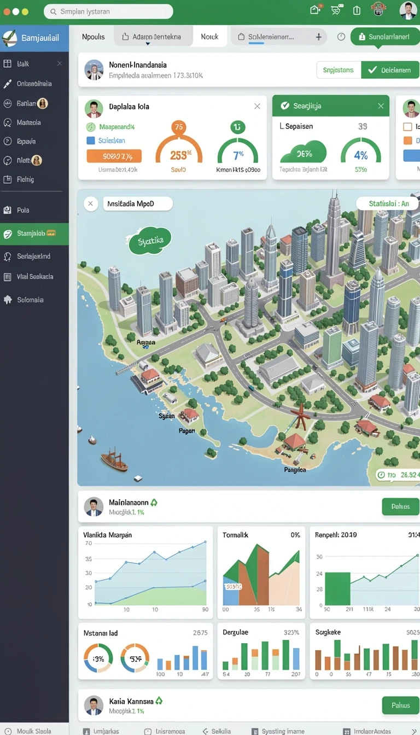
Task: Close the green Searjiija card
Action: click(381, 106)
